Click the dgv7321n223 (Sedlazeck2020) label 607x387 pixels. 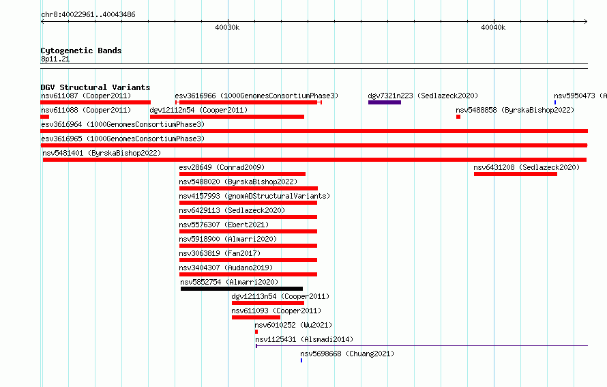[x=423, y=96]
